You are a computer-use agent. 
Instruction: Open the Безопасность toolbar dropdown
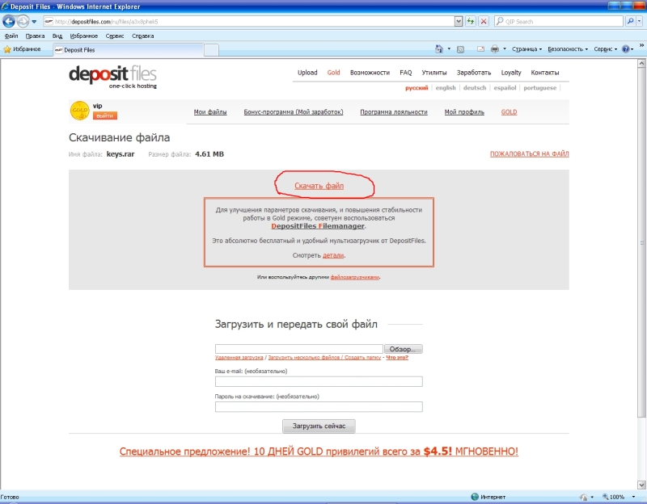568,49
